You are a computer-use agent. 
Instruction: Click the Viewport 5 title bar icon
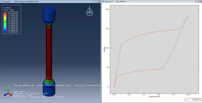[x=103, y=2]
